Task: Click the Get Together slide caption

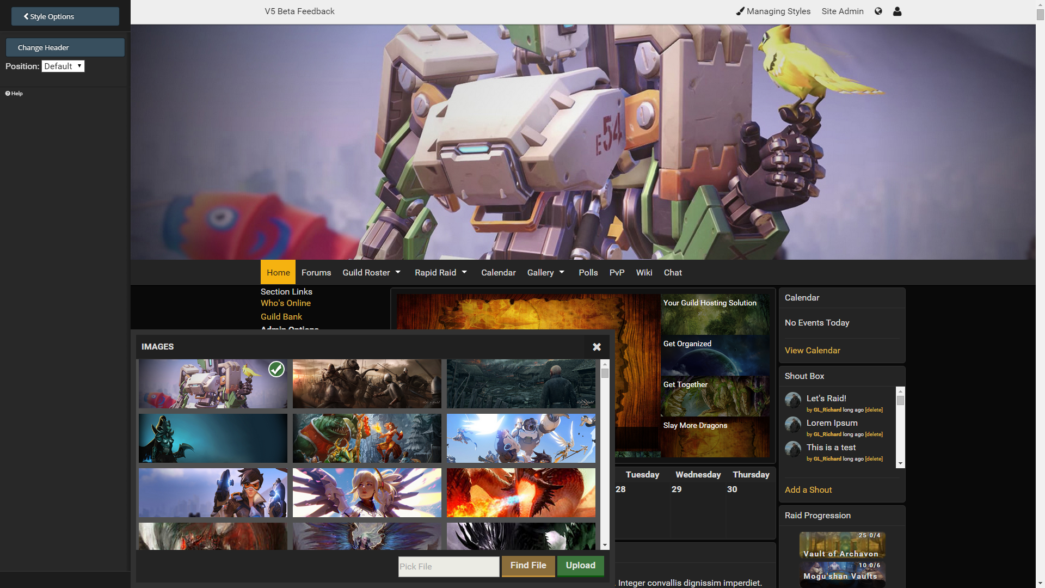Action: point(685,385)
